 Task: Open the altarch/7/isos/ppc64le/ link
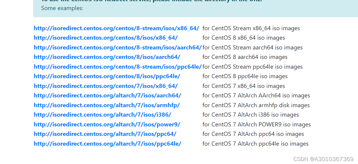[x=107, y=144]
